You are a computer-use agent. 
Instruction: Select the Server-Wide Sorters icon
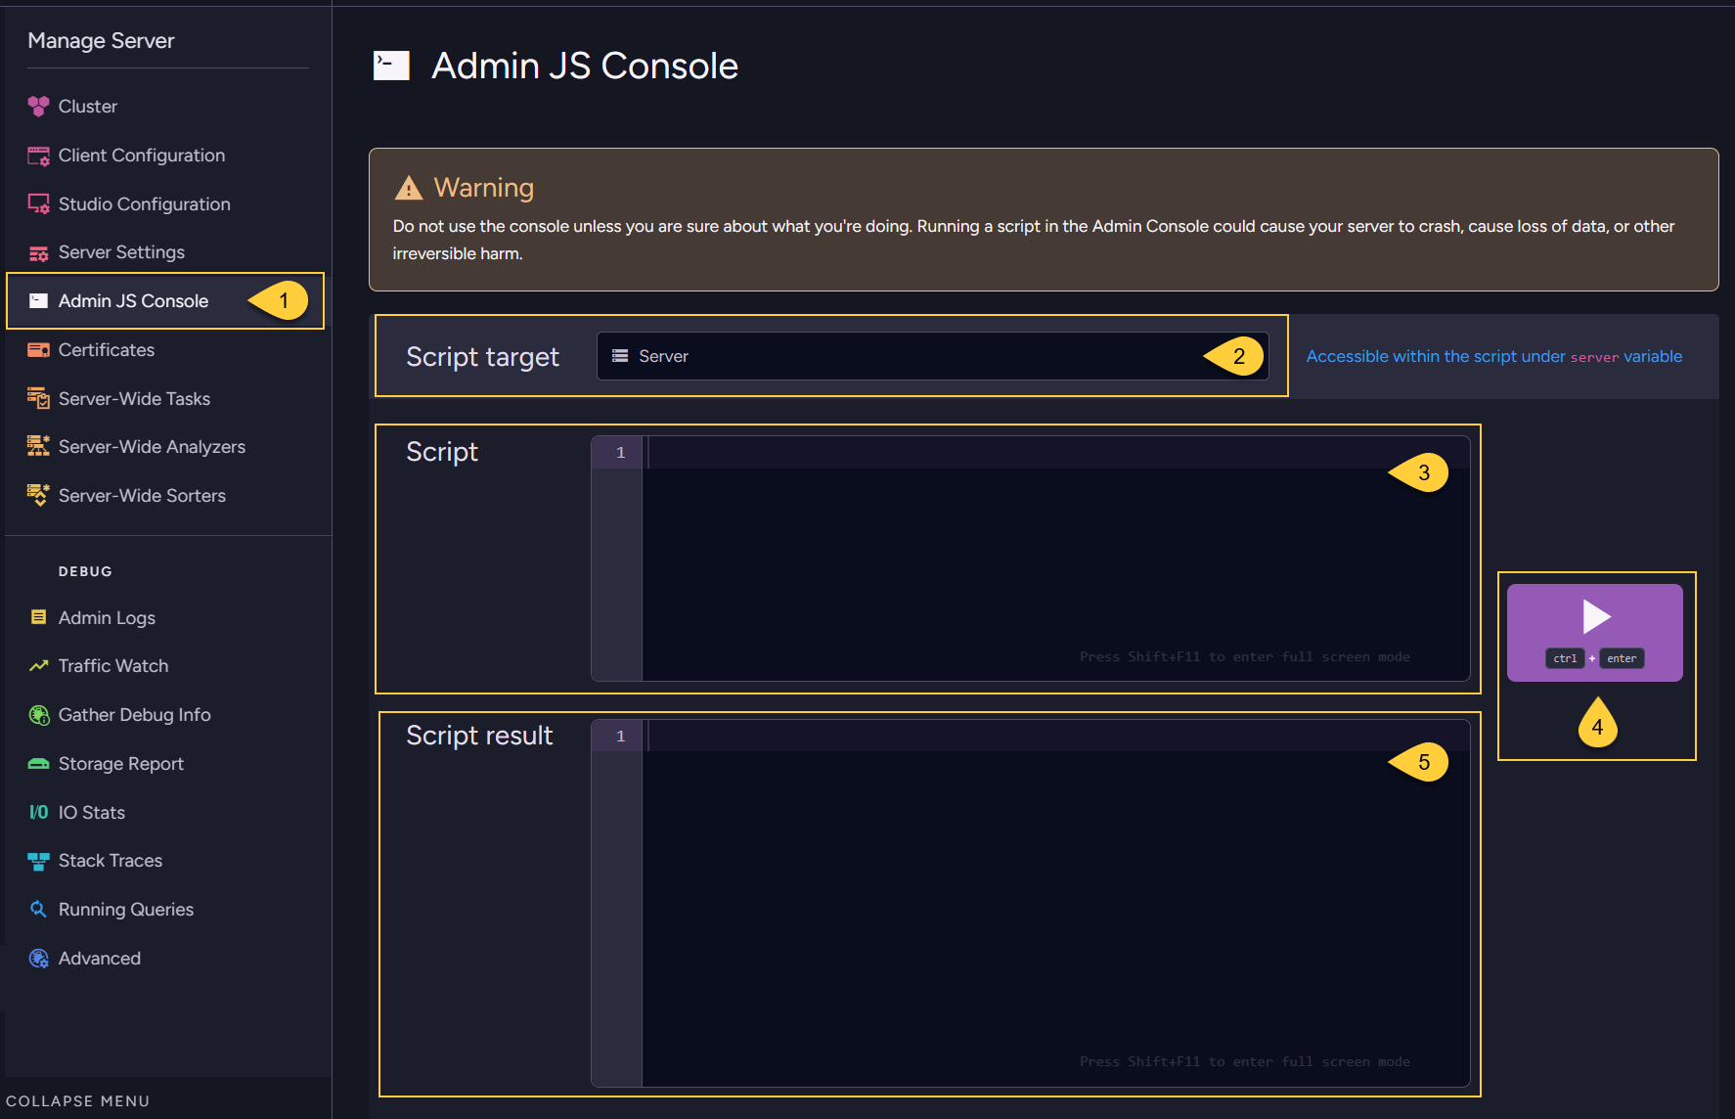pos(38,495)
